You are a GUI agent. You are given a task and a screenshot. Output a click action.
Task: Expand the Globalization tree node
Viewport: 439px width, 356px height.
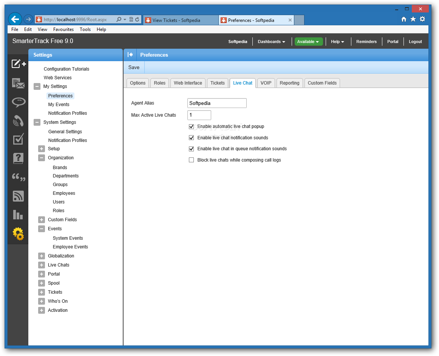[42, 256]
